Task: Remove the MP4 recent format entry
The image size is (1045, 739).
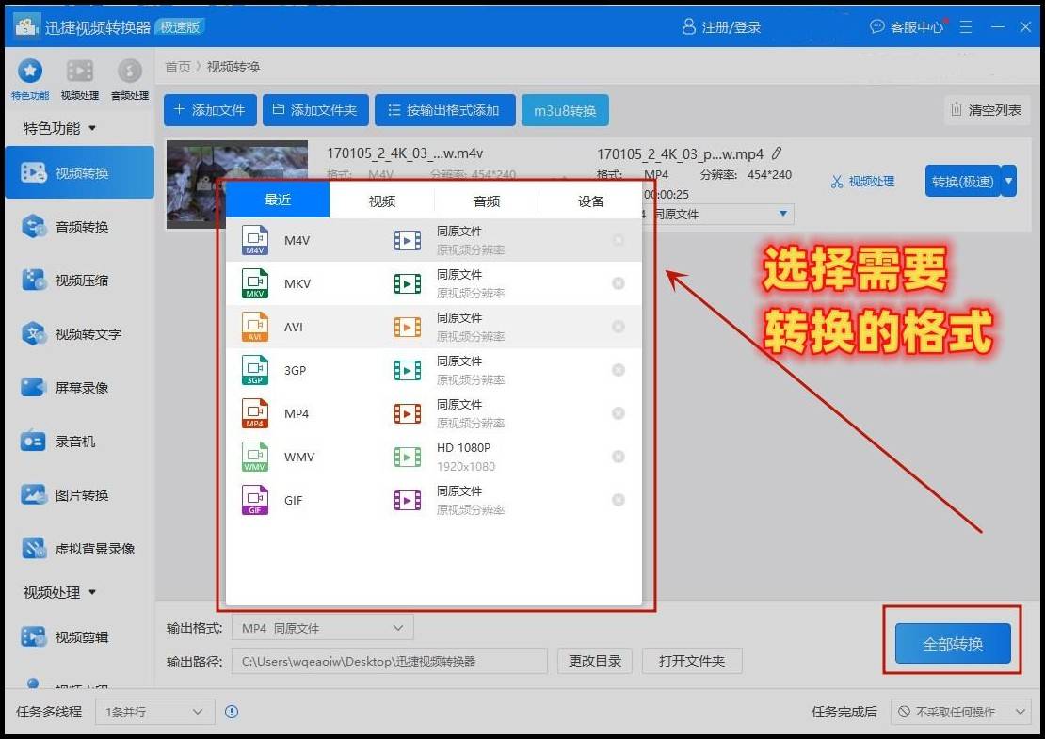Action: point(619,413)
